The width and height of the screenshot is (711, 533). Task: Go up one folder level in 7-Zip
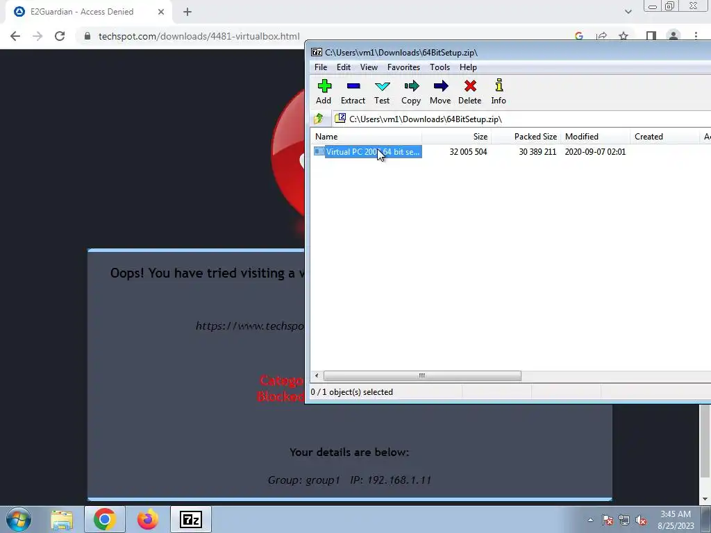[319, 119]
